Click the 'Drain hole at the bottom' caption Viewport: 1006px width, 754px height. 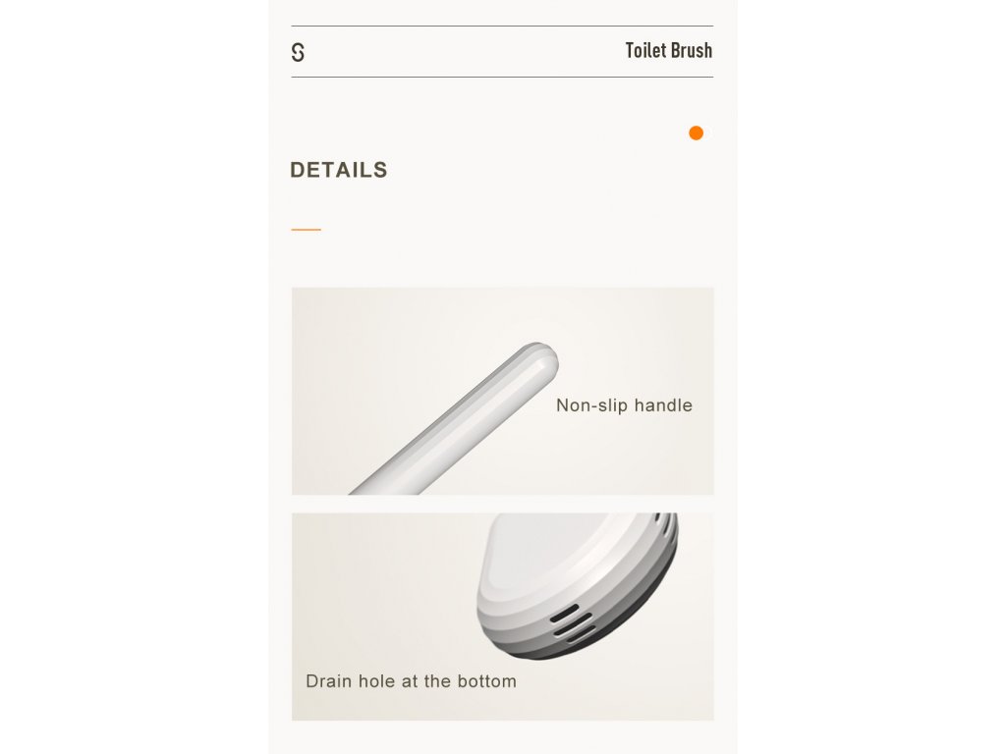click(x=411, y=681)
